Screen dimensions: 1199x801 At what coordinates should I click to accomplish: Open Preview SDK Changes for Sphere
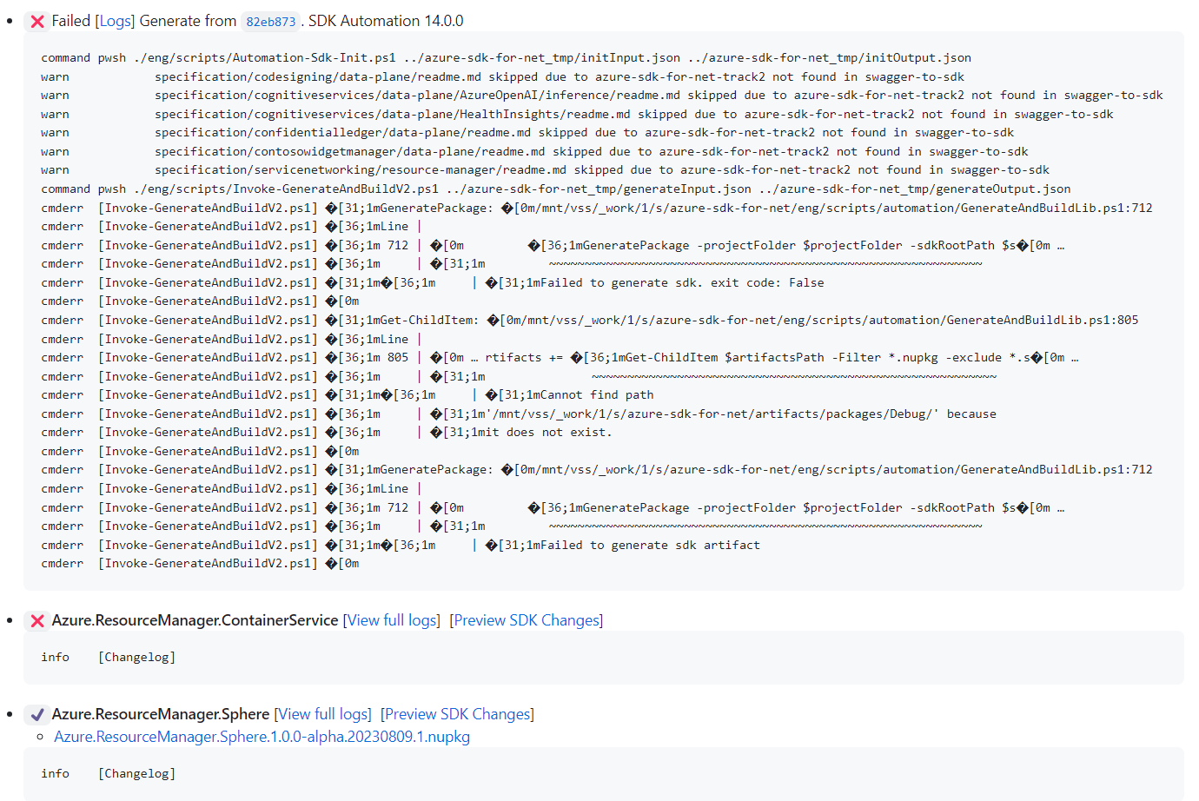458,714
